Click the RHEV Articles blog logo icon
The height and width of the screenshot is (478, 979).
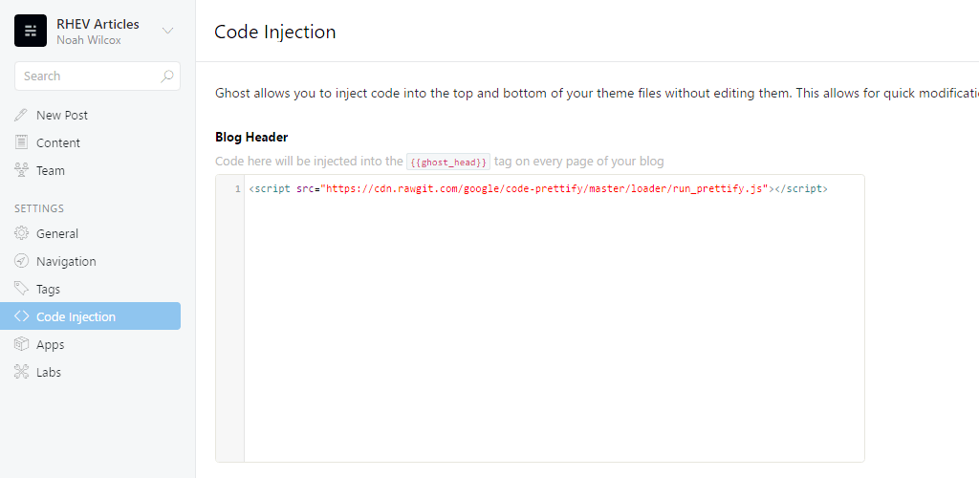coord(31,31)
